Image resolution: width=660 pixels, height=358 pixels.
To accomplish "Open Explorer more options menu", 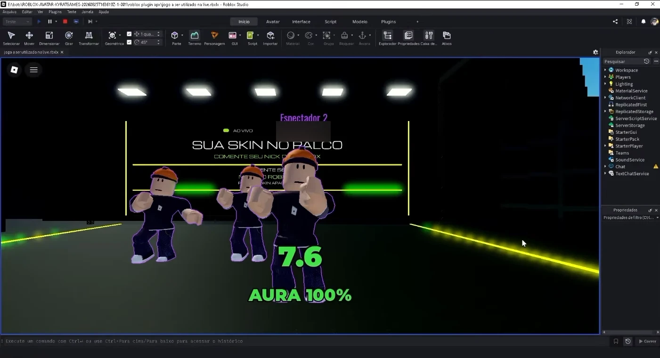I will click(656, 61).
